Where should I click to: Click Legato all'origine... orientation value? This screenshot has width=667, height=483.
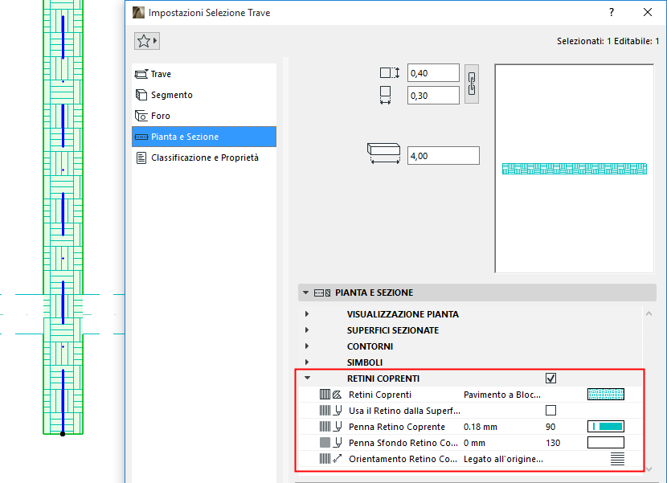tap(503, 459)
